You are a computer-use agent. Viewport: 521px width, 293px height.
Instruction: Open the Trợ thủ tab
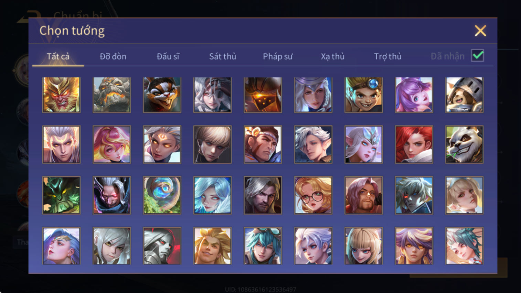(388, 56)
